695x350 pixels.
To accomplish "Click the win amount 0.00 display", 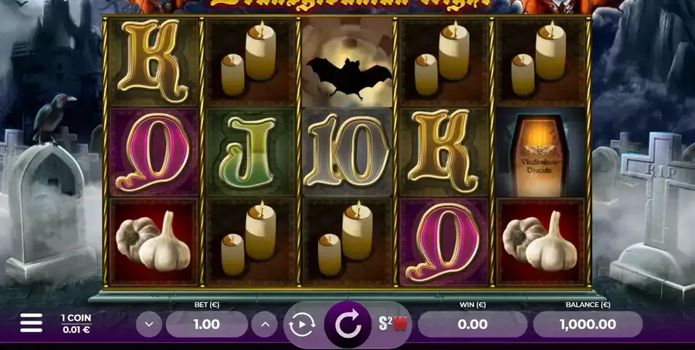I will [x=473, y=325].
